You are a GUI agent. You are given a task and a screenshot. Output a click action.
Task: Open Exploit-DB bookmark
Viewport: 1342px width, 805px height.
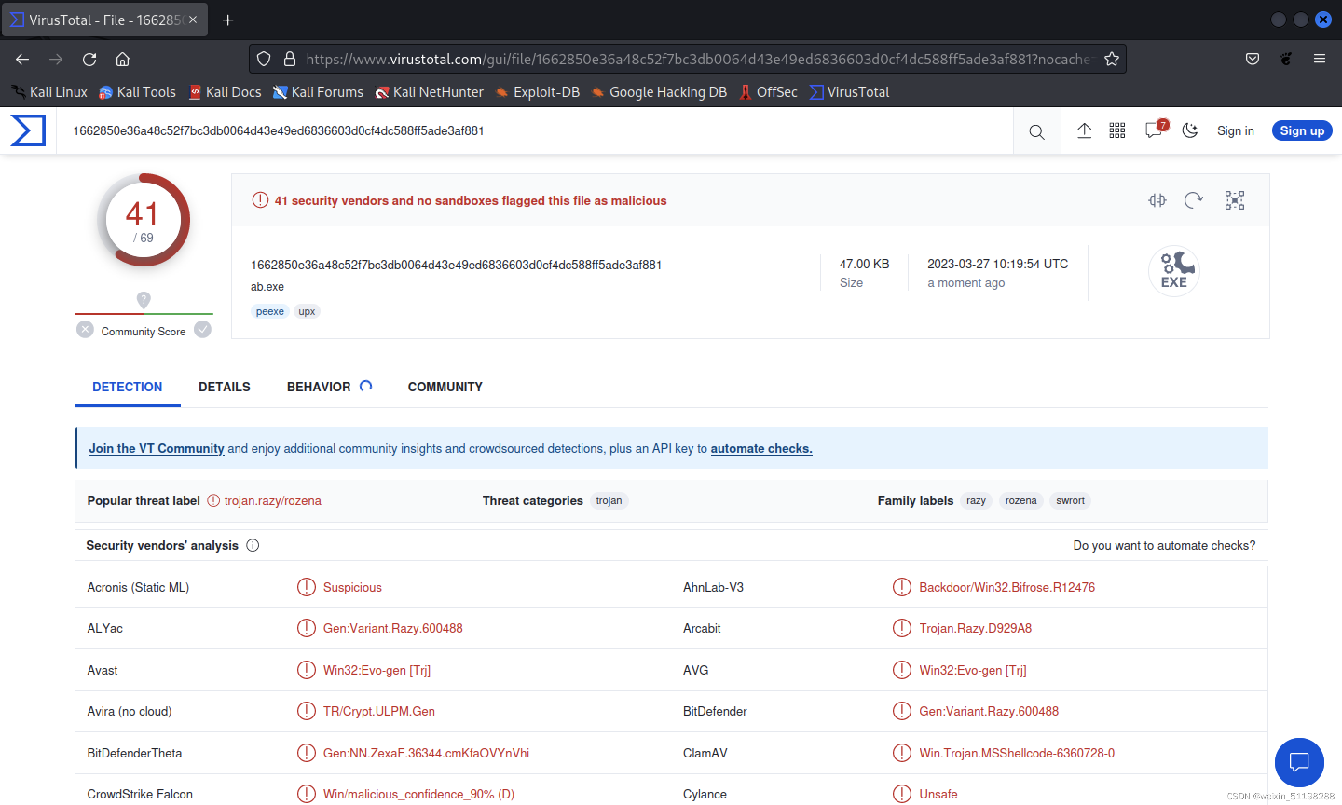(x=538, y=92)
